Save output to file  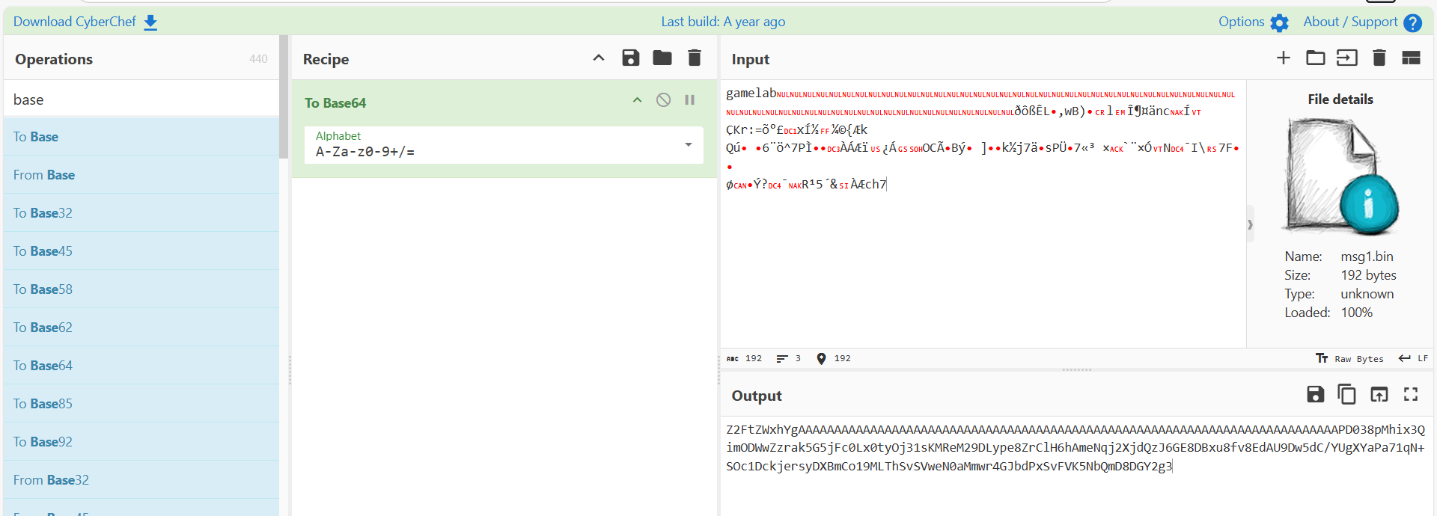click(1315, 394)
